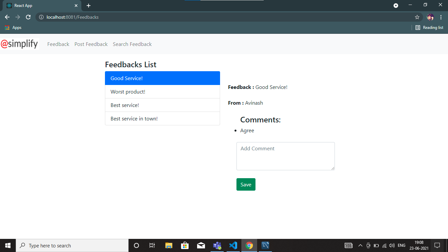Open the Mail app from taskbar

[201, 245]
